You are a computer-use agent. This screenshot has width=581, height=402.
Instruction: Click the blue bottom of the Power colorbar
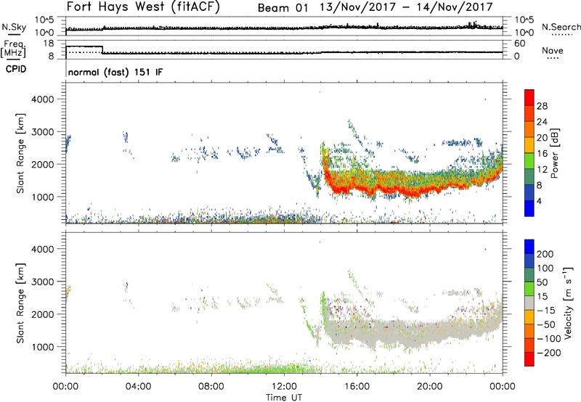point(529,208)
